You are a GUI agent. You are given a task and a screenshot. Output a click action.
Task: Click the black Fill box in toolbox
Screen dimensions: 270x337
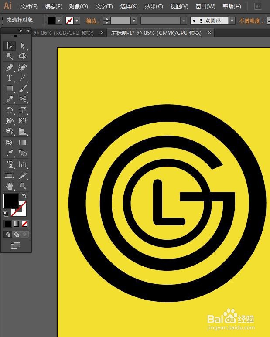pyautogui.click(x=11, y=201)
